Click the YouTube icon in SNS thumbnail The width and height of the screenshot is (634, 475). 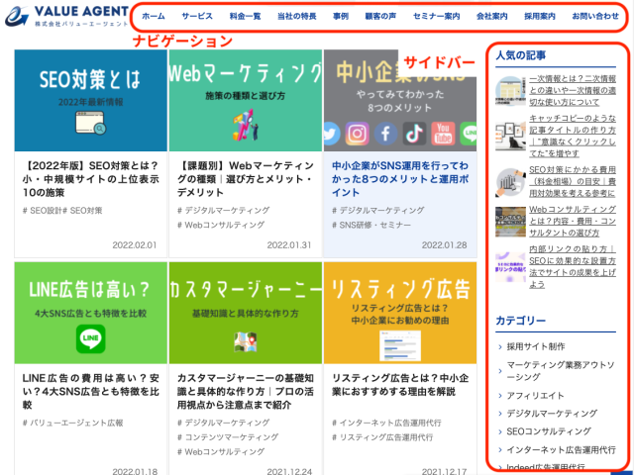coord(443,134)
